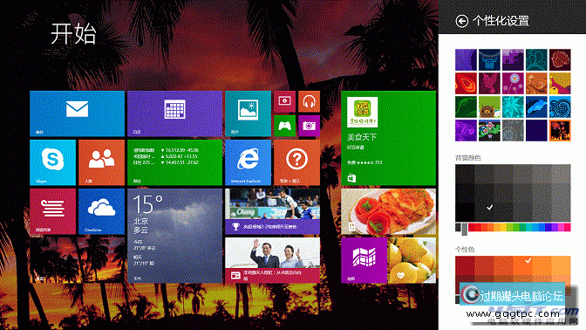This screenshot has height=330, width=586.
Task: Open the OneDrive tile
Action: [102, 211]
